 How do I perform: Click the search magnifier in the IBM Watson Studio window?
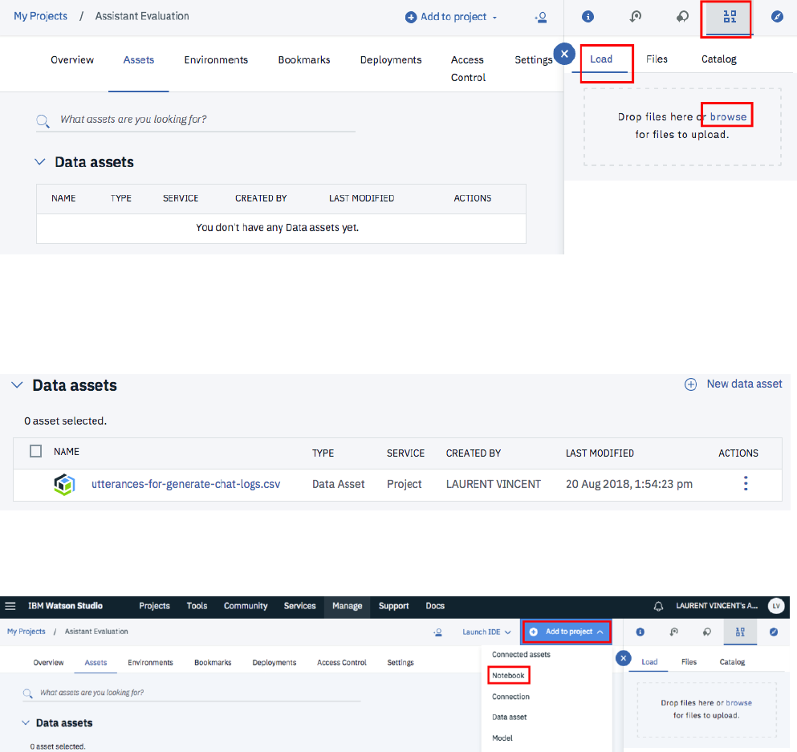(27, 693)
